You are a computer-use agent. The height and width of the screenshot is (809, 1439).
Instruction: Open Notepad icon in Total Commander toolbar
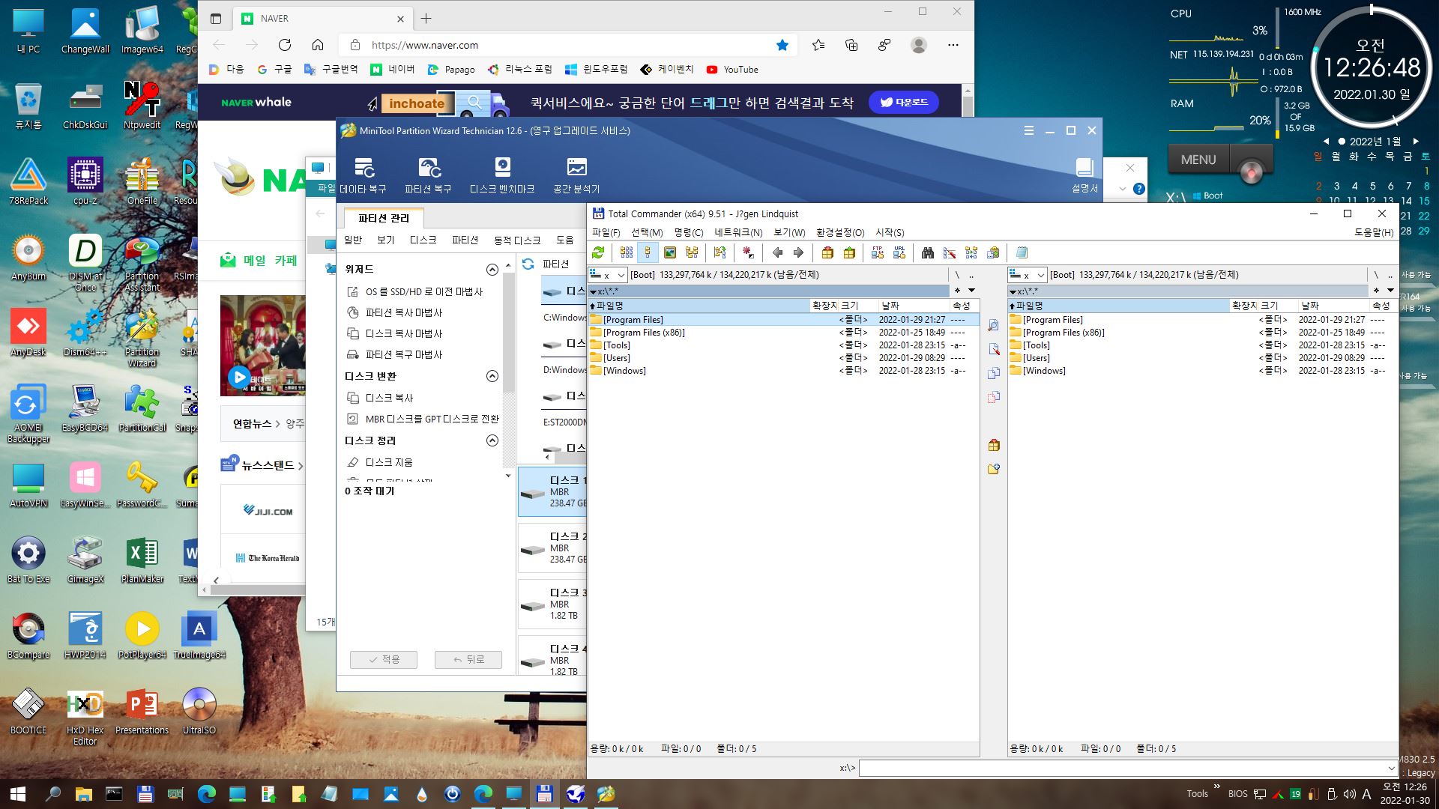1022,252
